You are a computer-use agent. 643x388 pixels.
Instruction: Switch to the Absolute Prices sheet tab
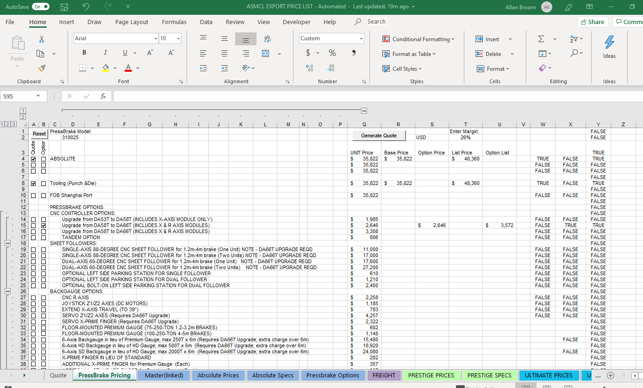coord(218,375)
